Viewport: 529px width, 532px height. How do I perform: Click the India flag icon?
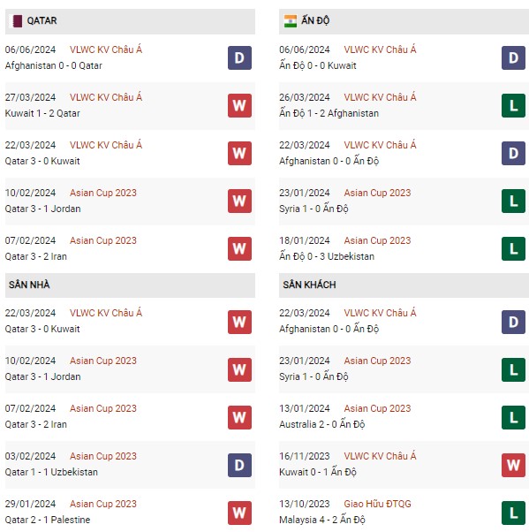[x=291, y=21]
